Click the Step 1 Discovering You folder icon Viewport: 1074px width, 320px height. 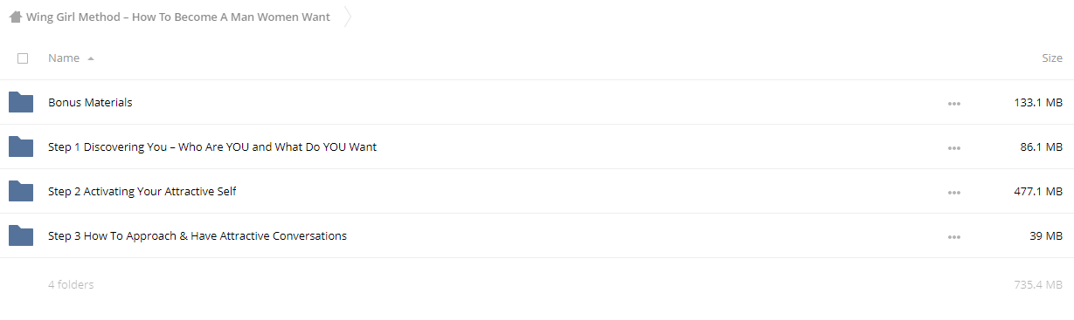[x=21, y=146]
